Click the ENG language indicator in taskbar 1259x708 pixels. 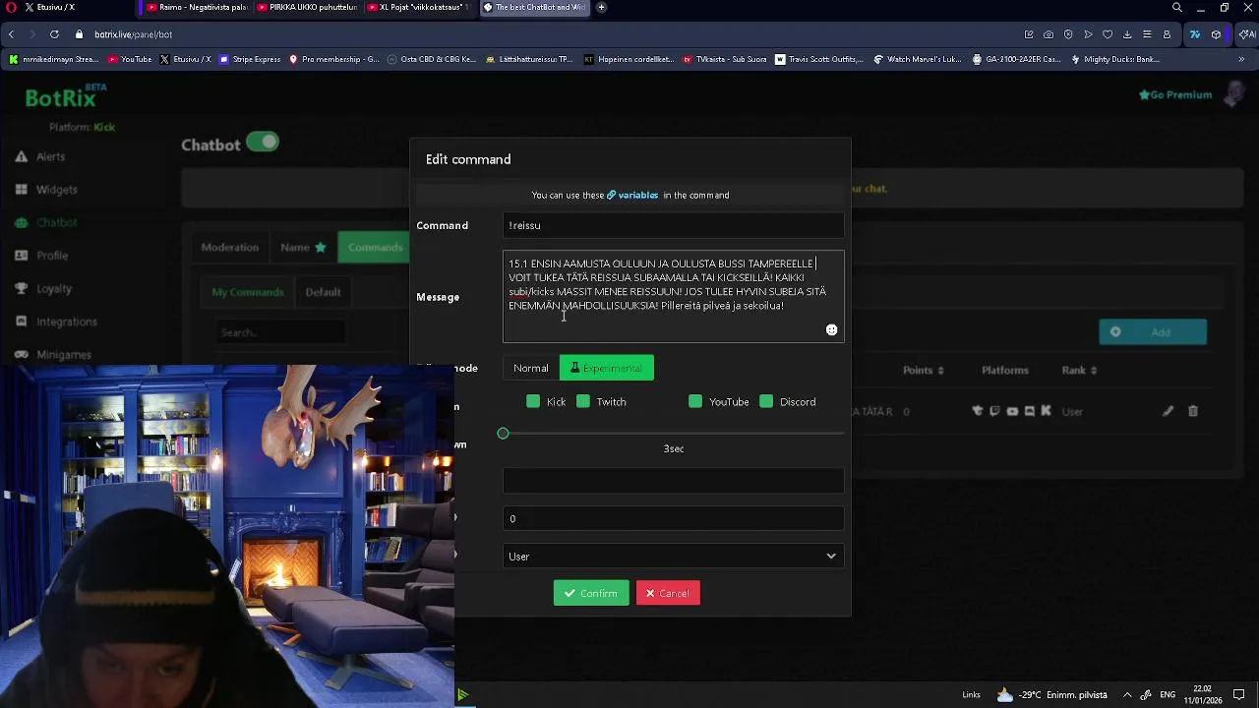[x=1168, y=694]
